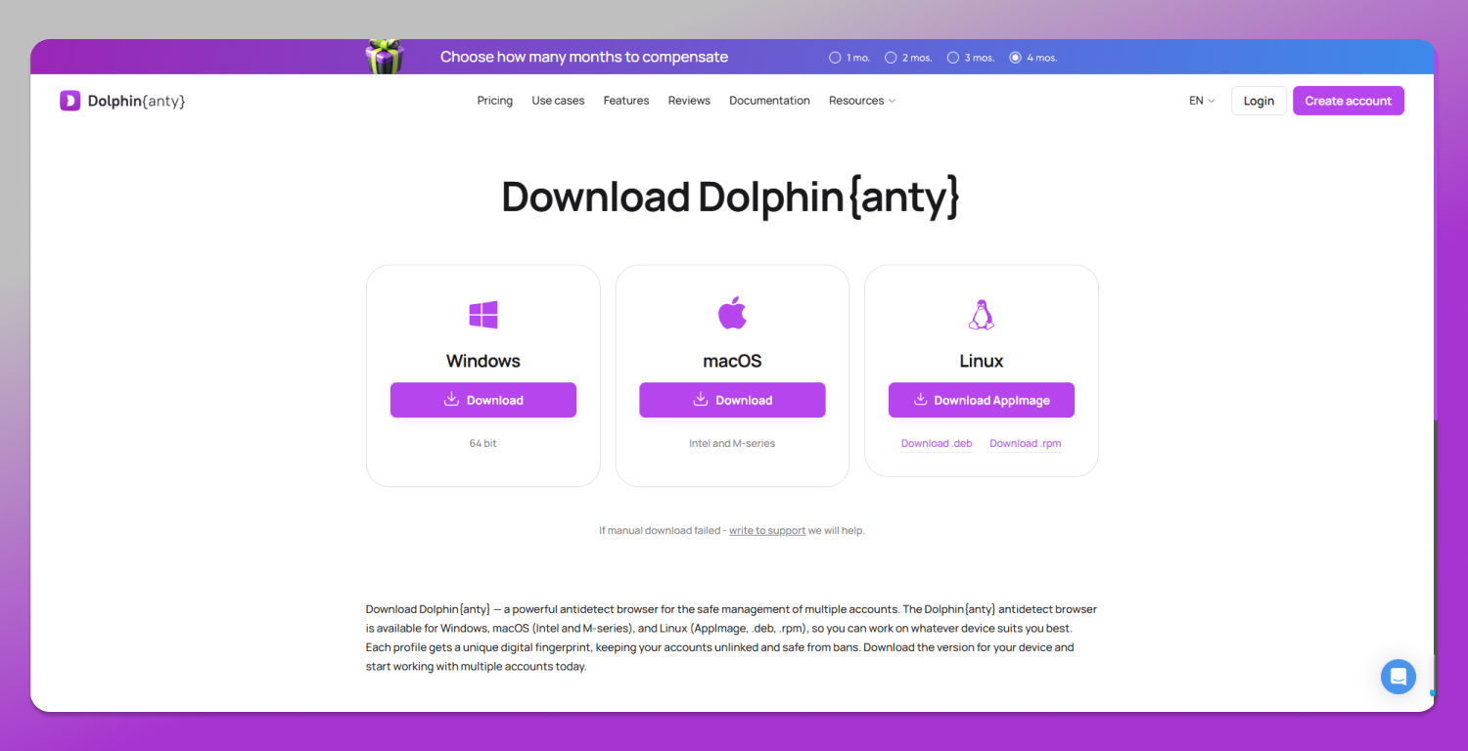Screen dimensions: 1468x751
Task: Click the Download .deb link
Action: pos(937,444)
